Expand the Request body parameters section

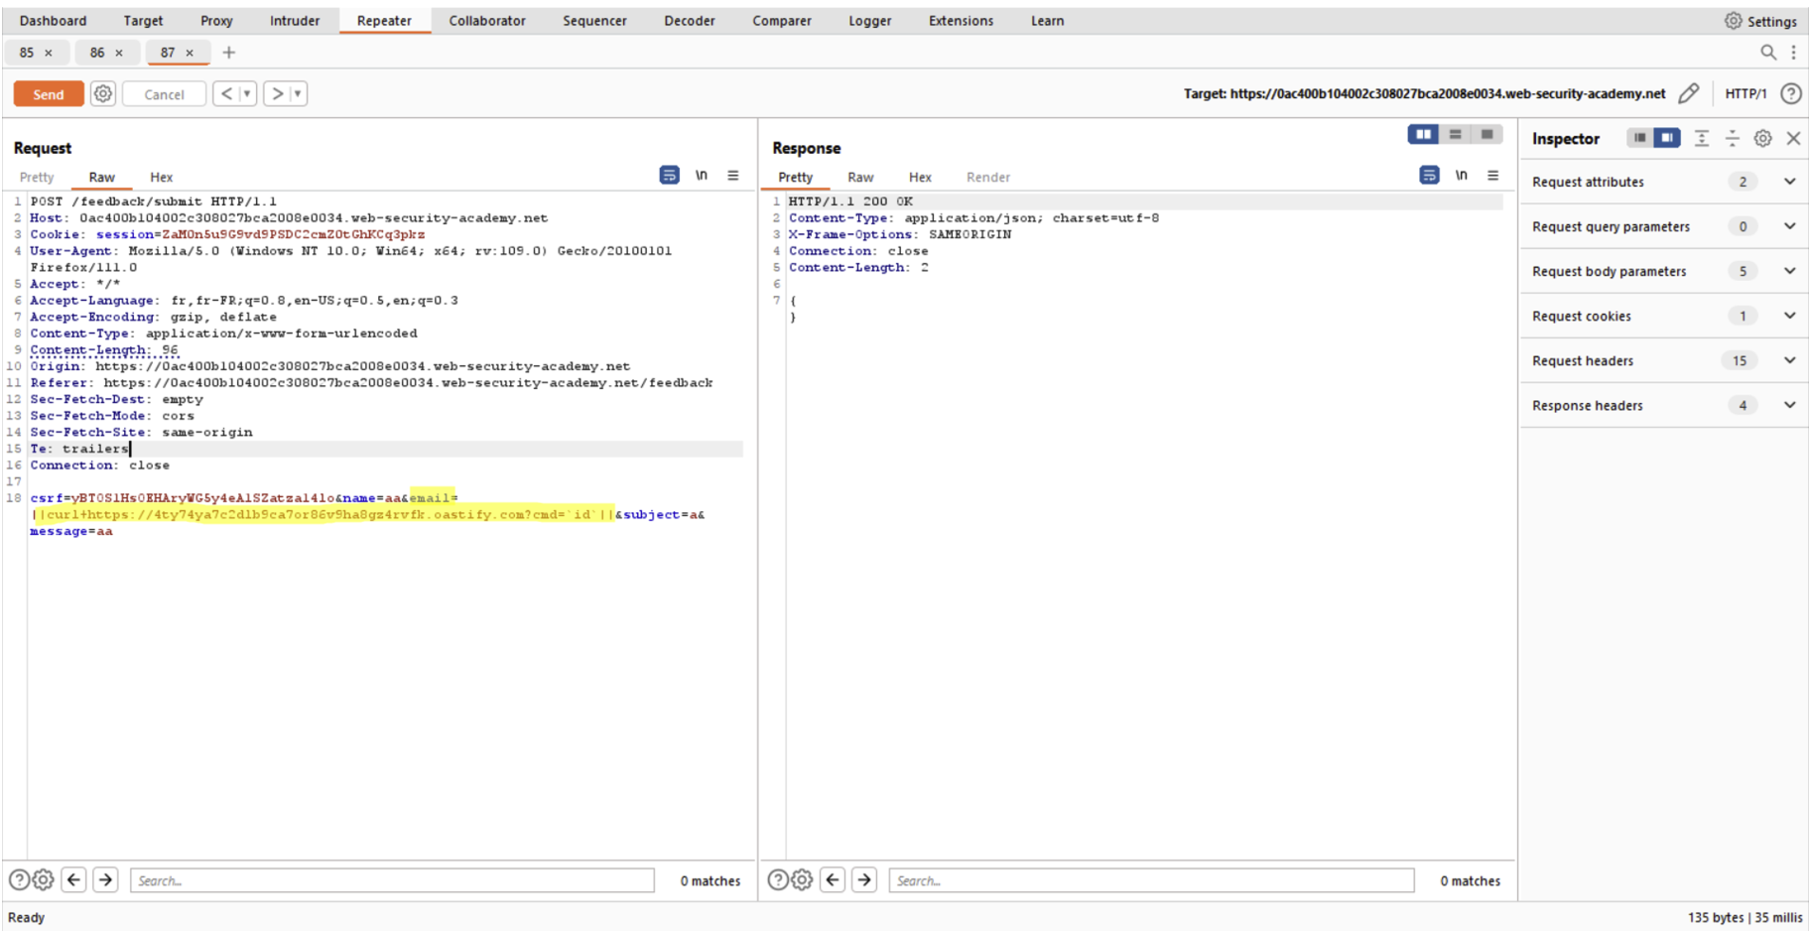pyautogui.click(x=1789, y=271)
